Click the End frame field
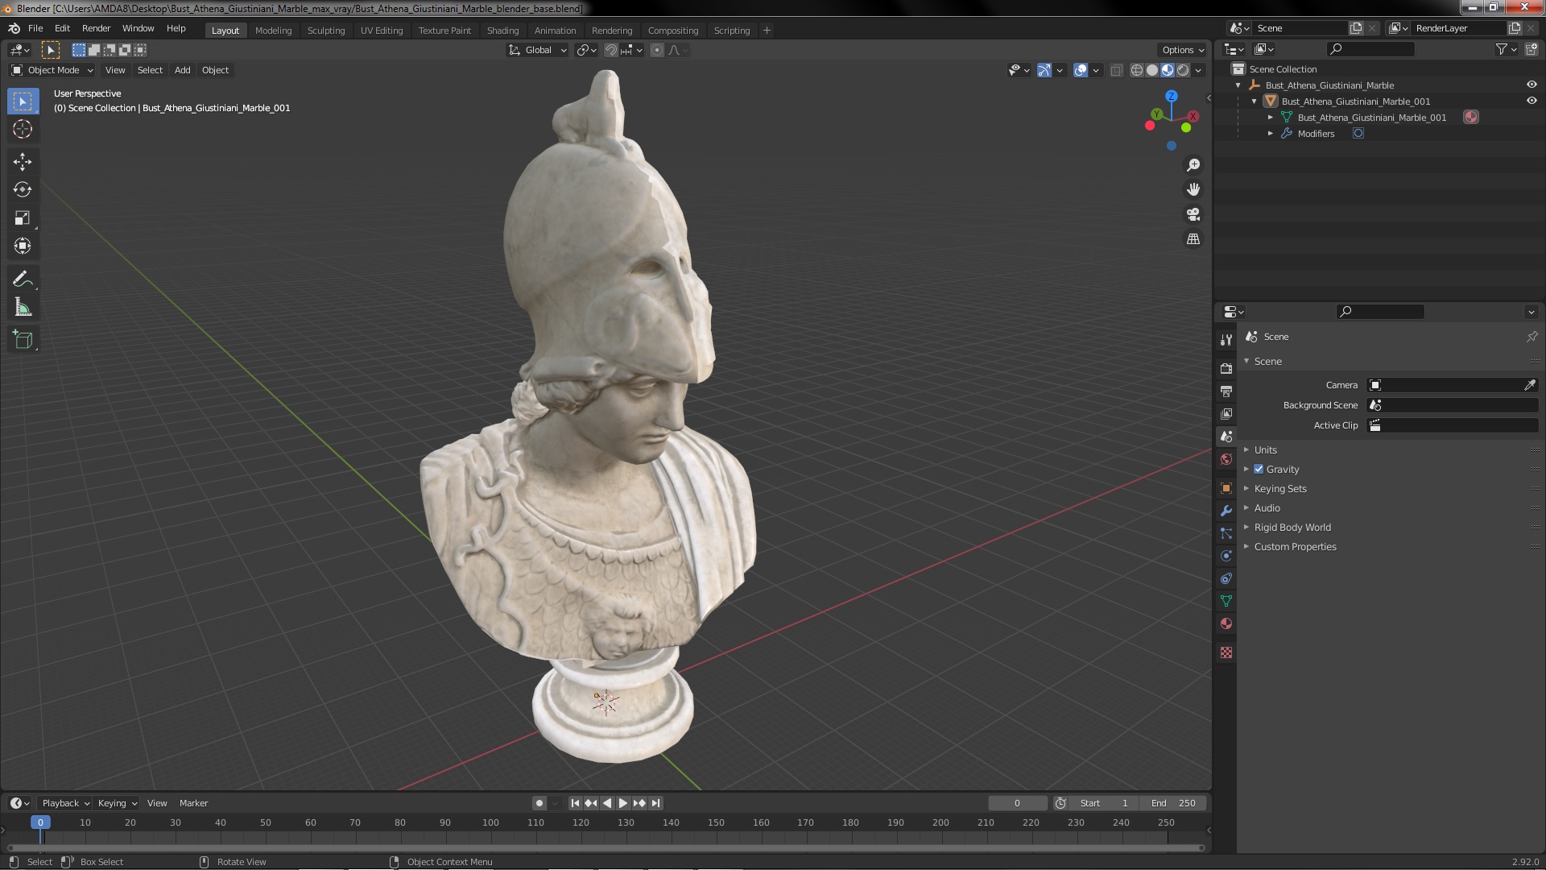 [x=1173, y=803]
